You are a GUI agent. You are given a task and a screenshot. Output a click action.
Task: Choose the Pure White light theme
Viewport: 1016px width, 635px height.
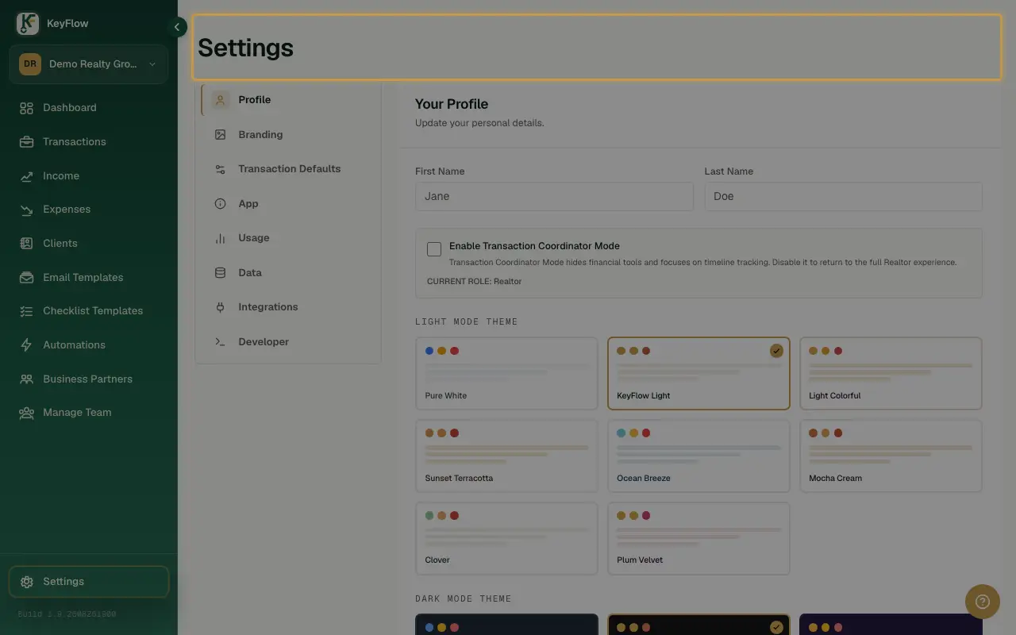pyautogui.click(x=506, y=373)
